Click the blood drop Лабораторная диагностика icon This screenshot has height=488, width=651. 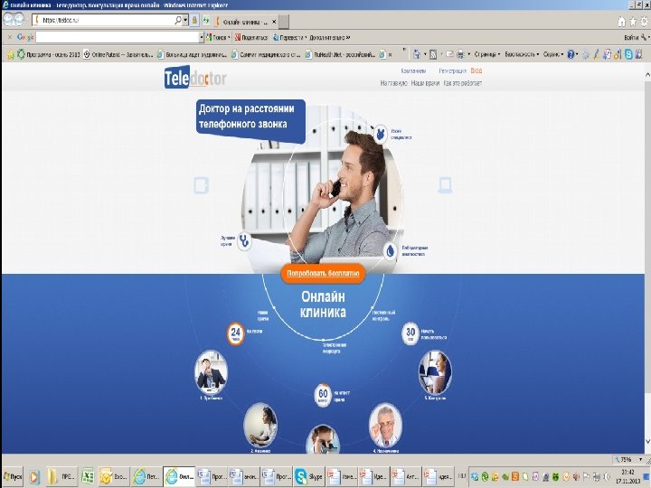391,251
